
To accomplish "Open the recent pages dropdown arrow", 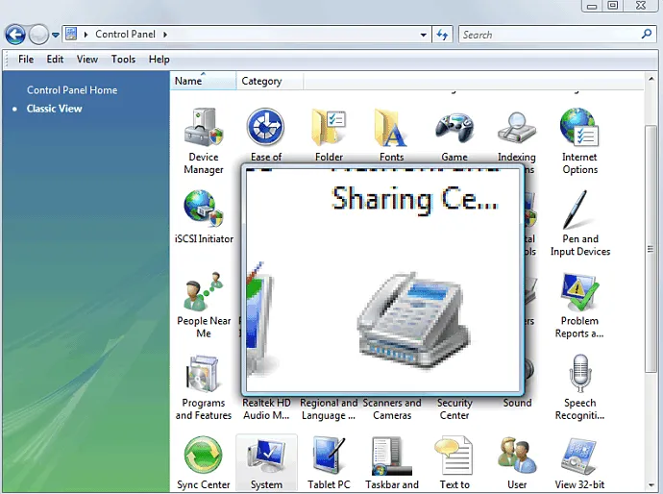I will 56,35.
